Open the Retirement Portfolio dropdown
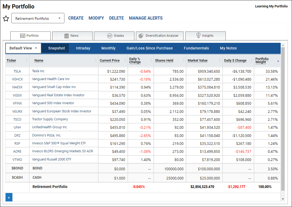This screenshot has height=207, width=292. (x=38, y=18)
